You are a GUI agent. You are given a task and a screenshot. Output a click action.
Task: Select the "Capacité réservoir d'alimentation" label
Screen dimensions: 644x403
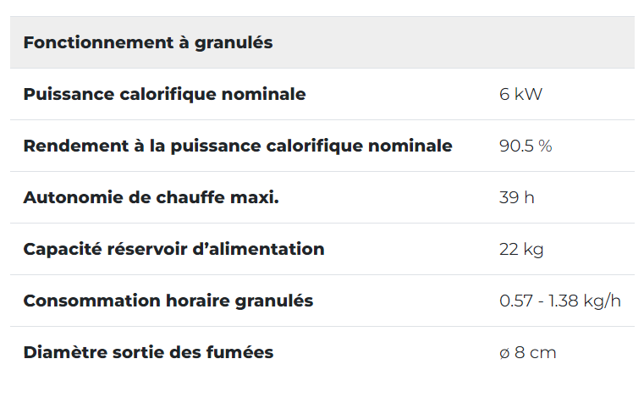(173, 249)
